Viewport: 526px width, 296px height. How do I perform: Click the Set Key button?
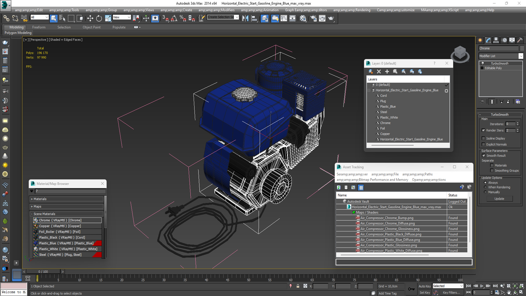424,293
